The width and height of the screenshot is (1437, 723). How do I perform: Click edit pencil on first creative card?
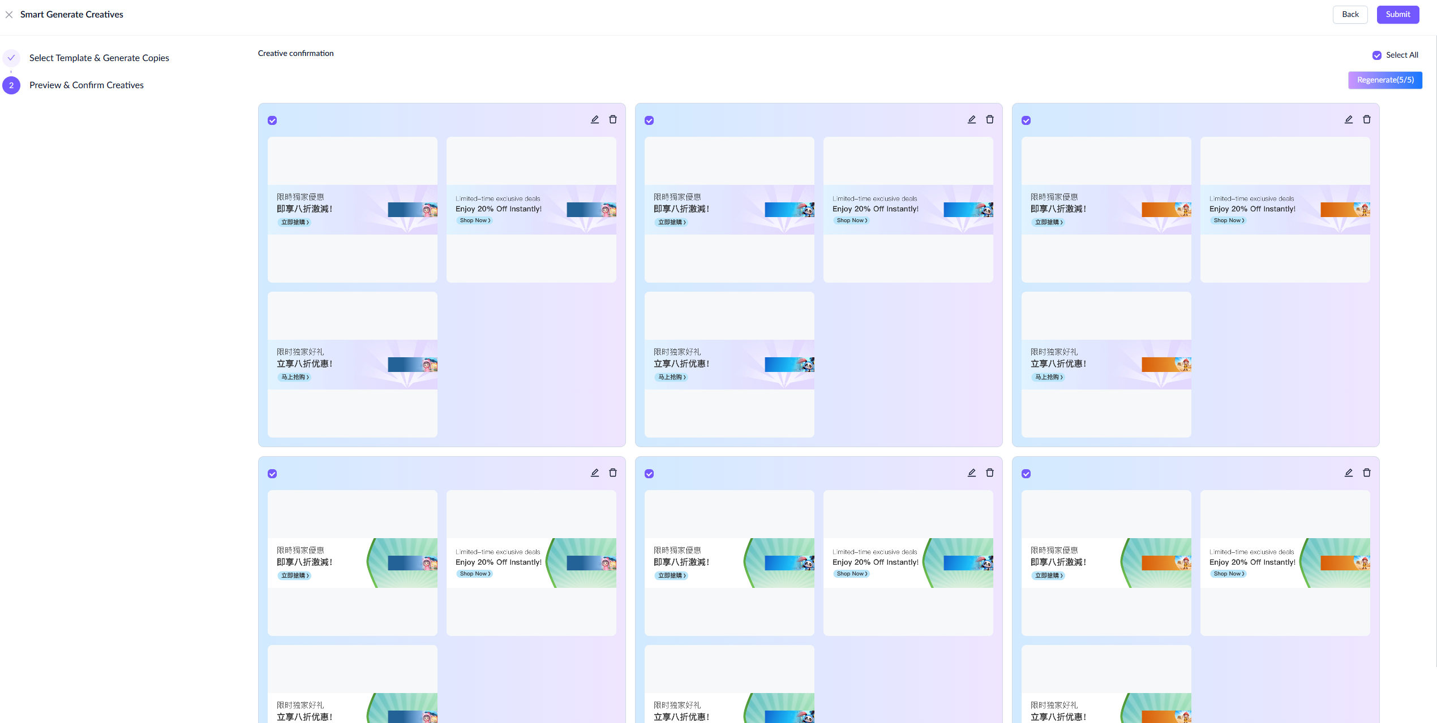[595, 119]
